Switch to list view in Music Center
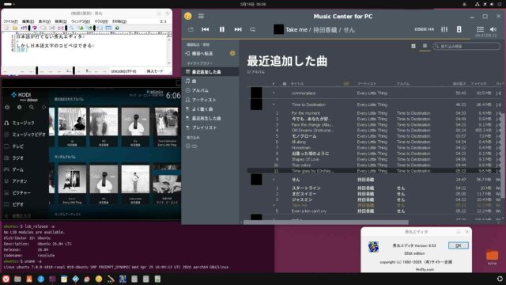This screenshot has width=506, height=285. pyautogui.click(x=425, y=46)
